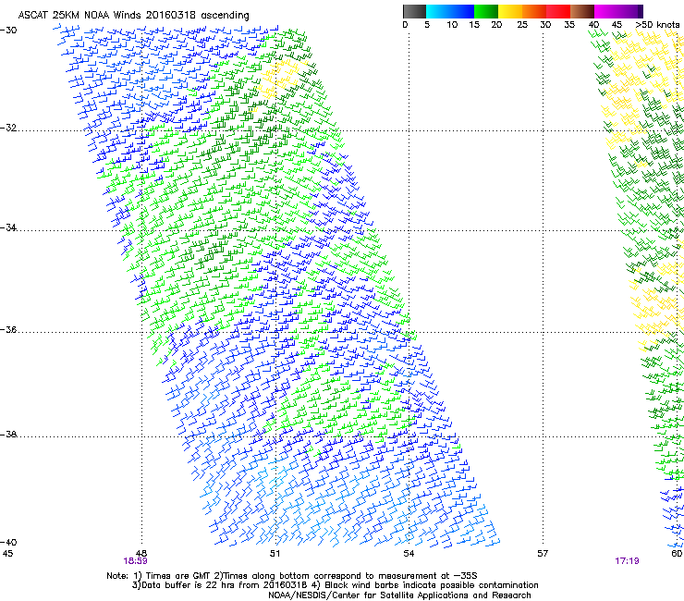This screenshot has width=684, height=601.
Task: Click the '-32' latitude axis label
Action: pos(8,128)
